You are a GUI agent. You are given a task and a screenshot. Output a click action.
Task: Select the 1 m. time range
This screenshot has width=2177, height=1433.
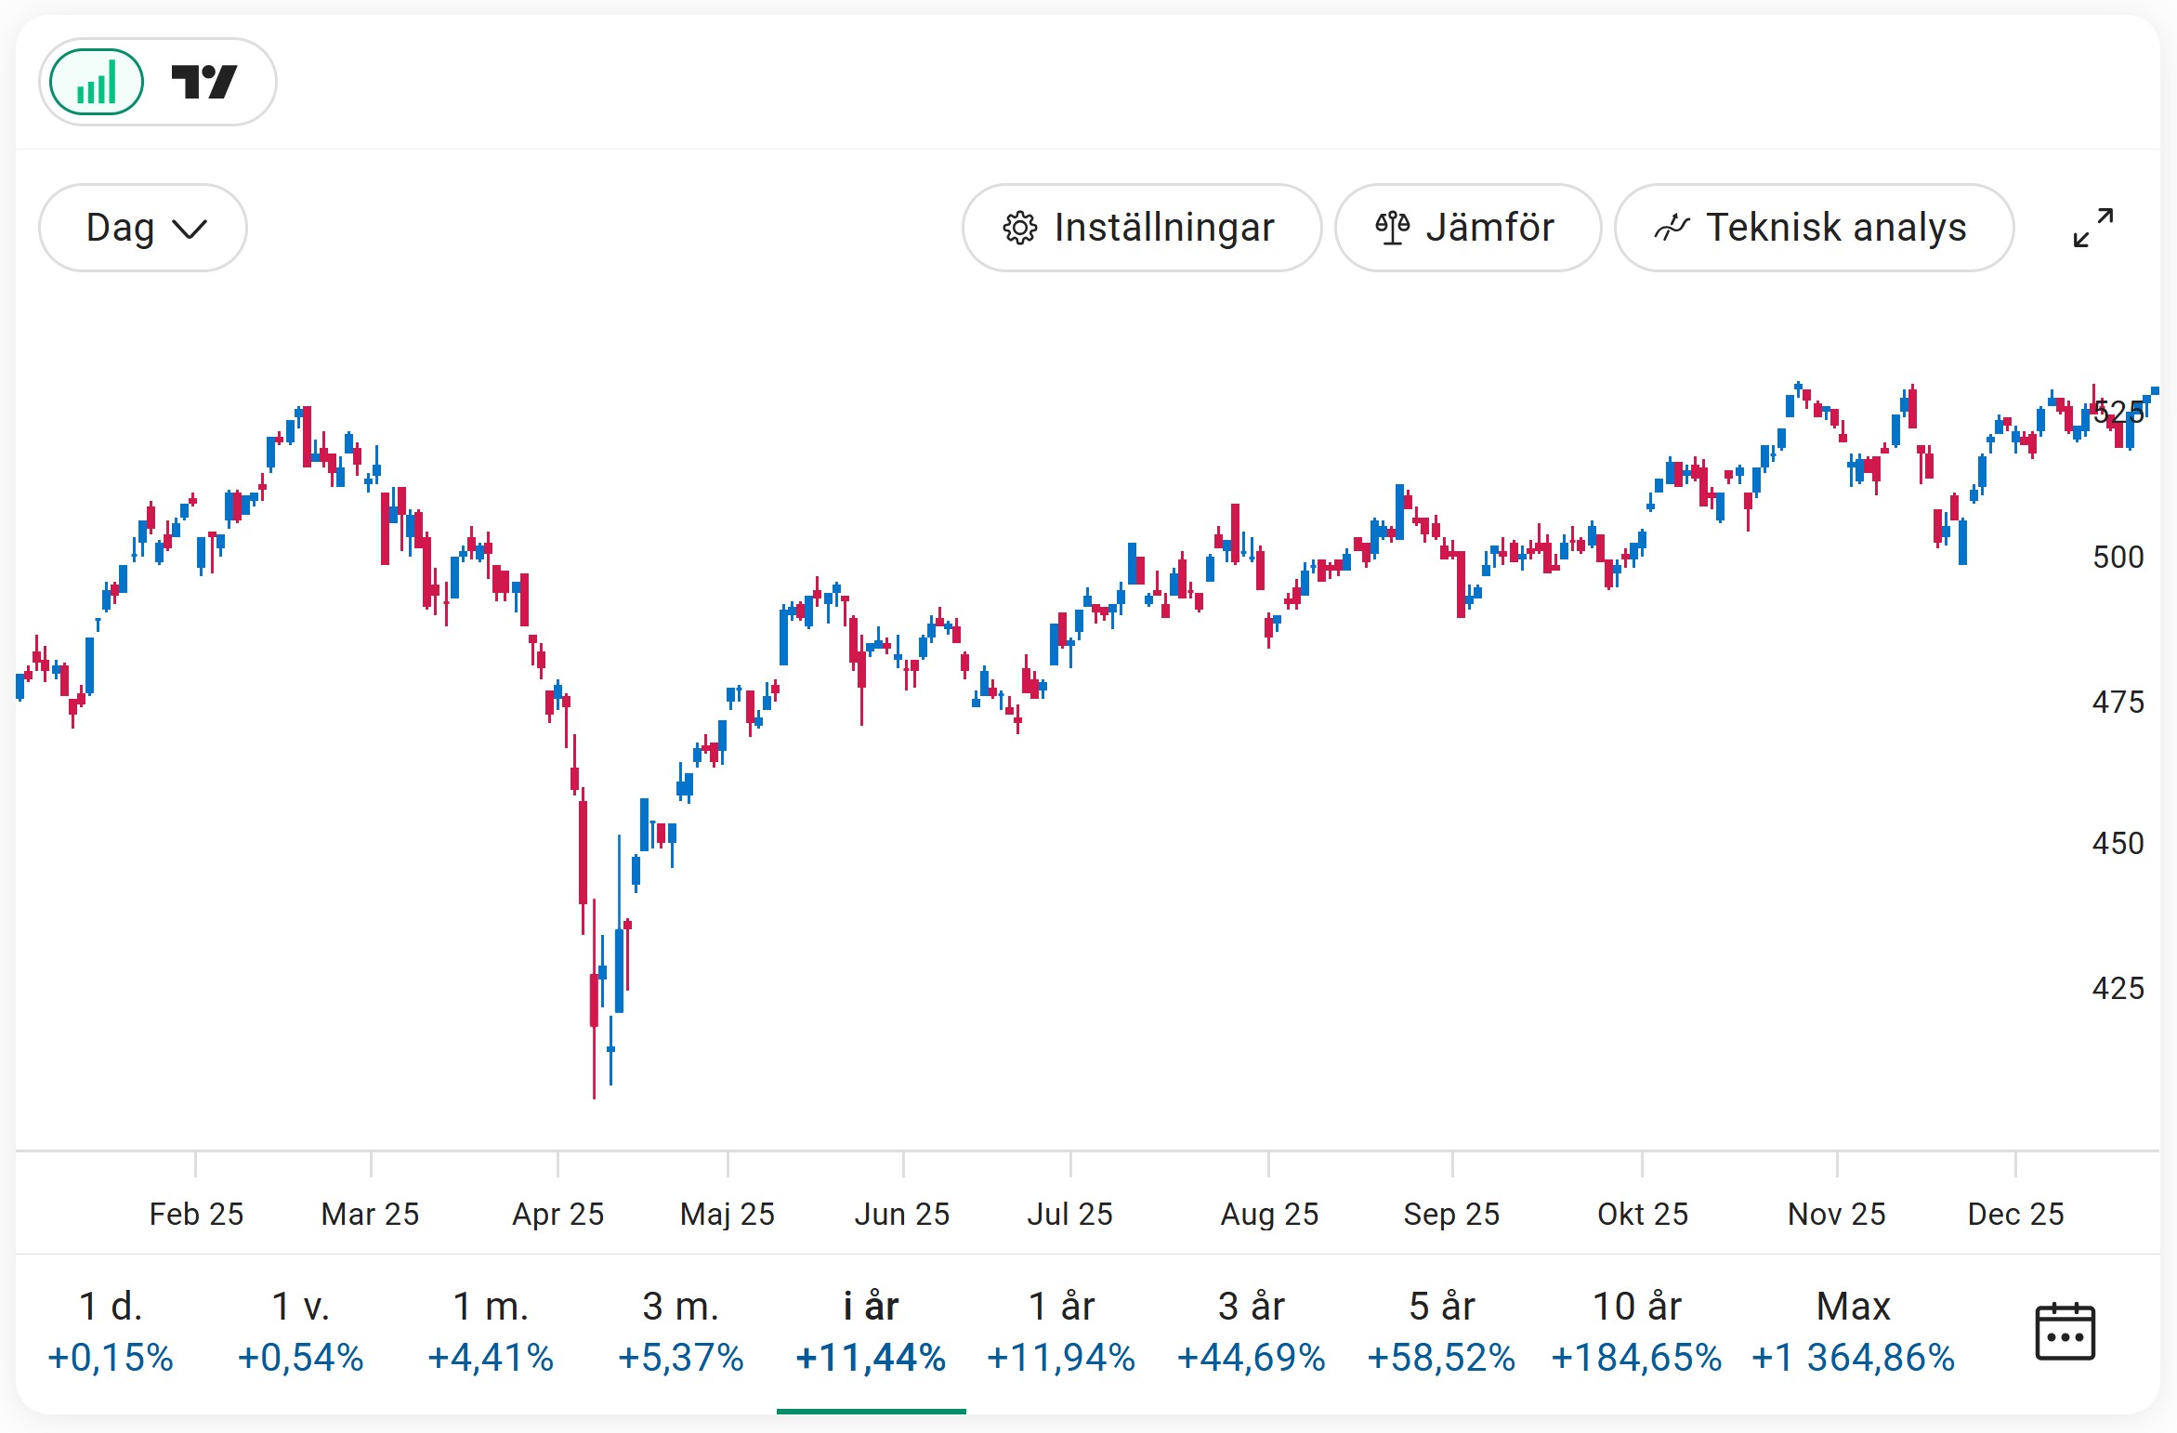point(491,1331)
